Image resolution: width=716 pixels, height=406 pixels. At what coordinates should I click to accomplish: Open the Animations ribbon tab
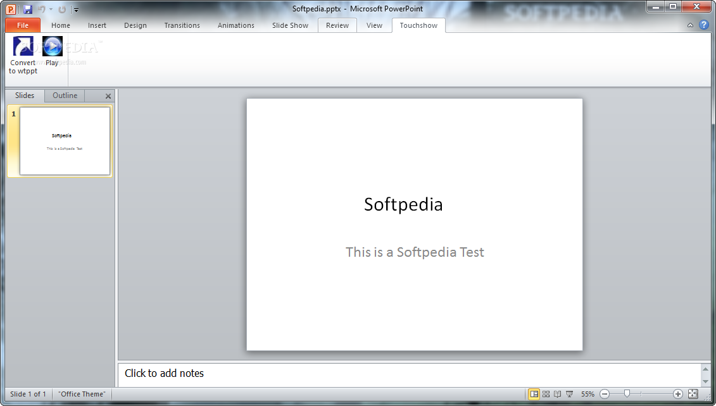[x=236, y=25]
